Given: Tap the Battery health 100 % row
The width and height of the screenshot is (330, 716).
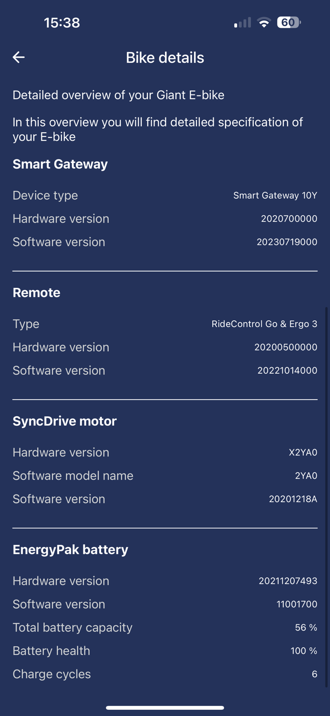Looking at the screenshot, I should (165, 651).
